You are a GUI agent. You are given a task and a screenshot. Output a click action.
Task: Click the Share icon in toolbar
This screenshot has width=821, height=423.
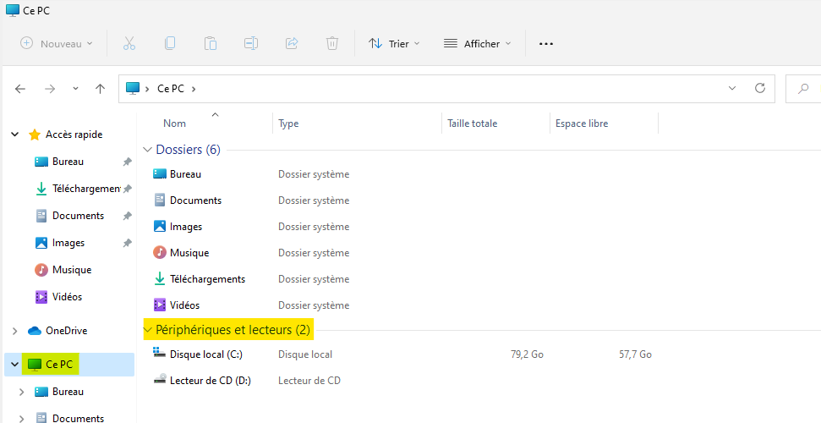[292, 43]
